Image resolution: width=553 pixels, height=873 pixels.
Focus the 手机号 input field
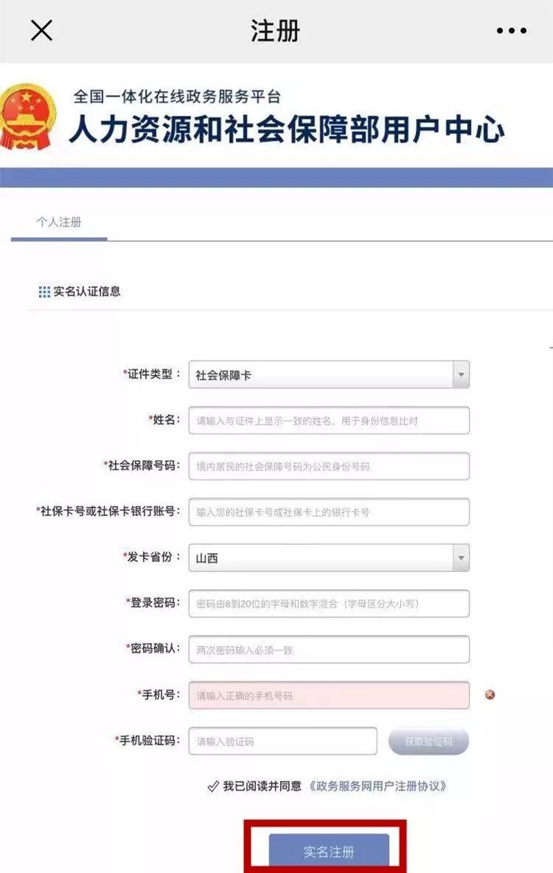tap(329, 695)
